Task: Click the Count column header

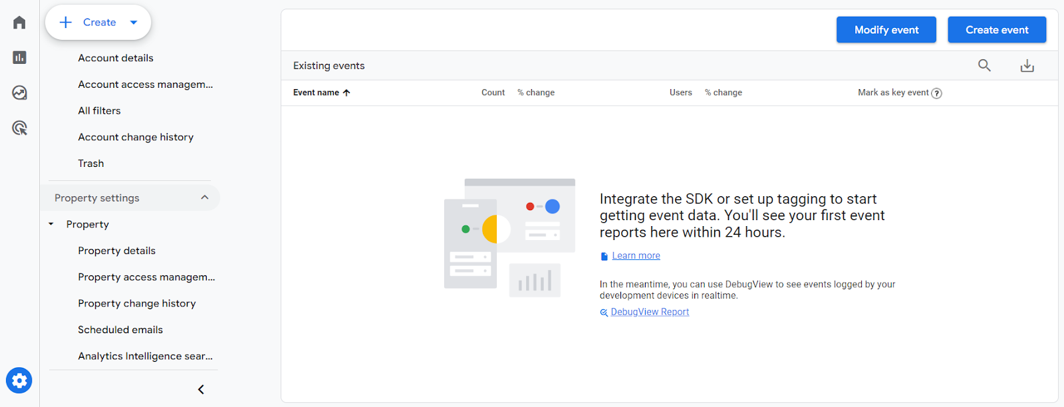Action: point(493,92)
